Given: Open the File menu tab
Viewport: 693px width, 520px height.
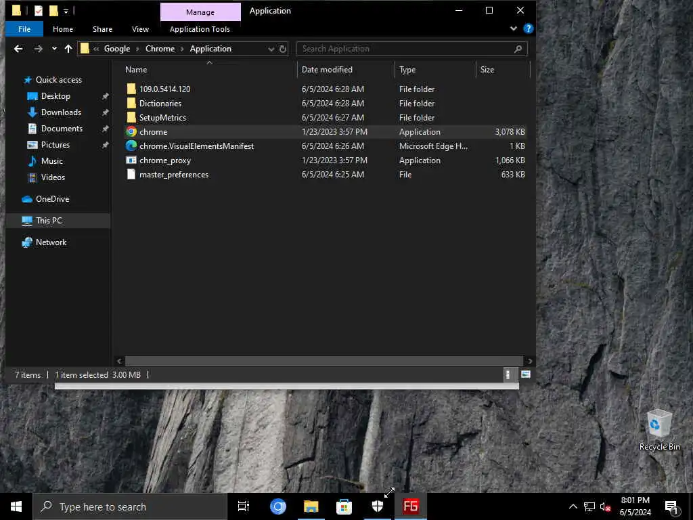Looking at the screenshot, I should [x=24, y=29].
